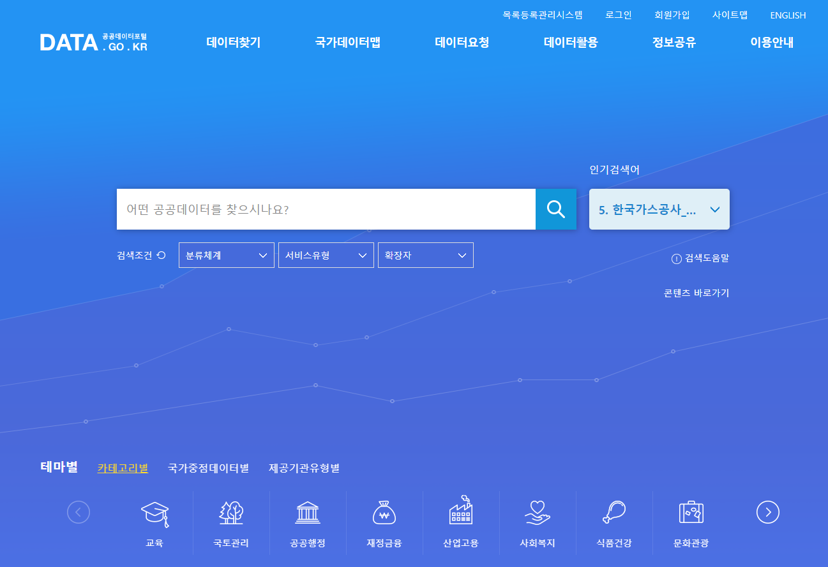The image size is (828, 567).
Task: Open the 데이터요청 menu
Action: (462, 43)
